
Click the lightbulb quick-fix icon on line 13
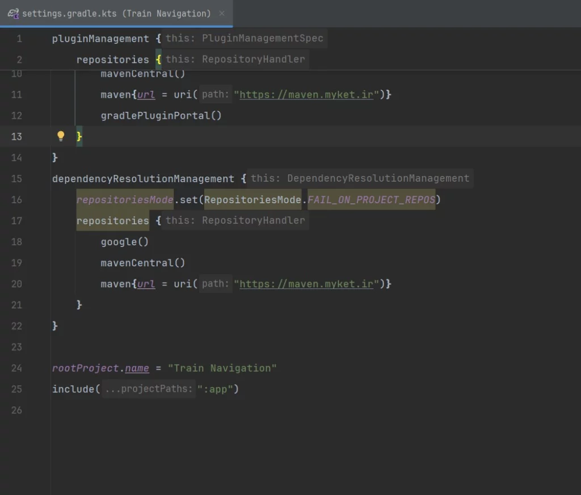click(x=61, y=136)
